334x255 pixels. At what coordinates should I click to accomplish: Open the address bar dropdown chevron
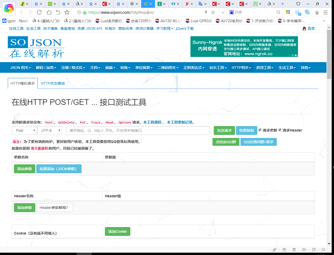(223, 12)
